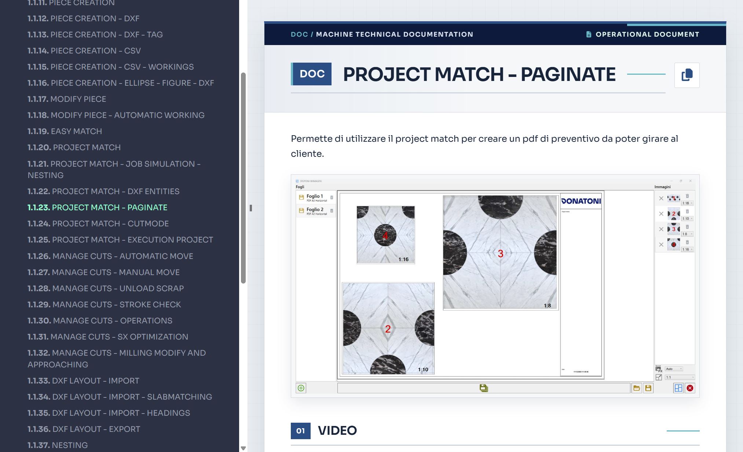743x452 pixels.
Task: Go to 1.1.20 Project Match
Action: pos(74,147)
